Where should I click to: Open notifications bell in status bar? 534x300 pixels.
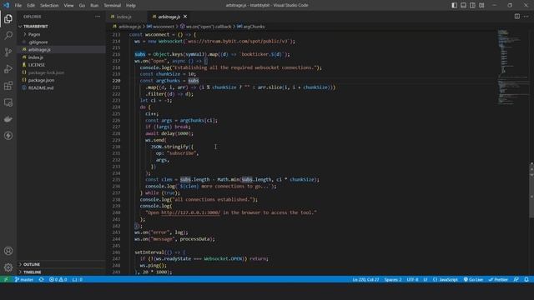tap(526, 279)
